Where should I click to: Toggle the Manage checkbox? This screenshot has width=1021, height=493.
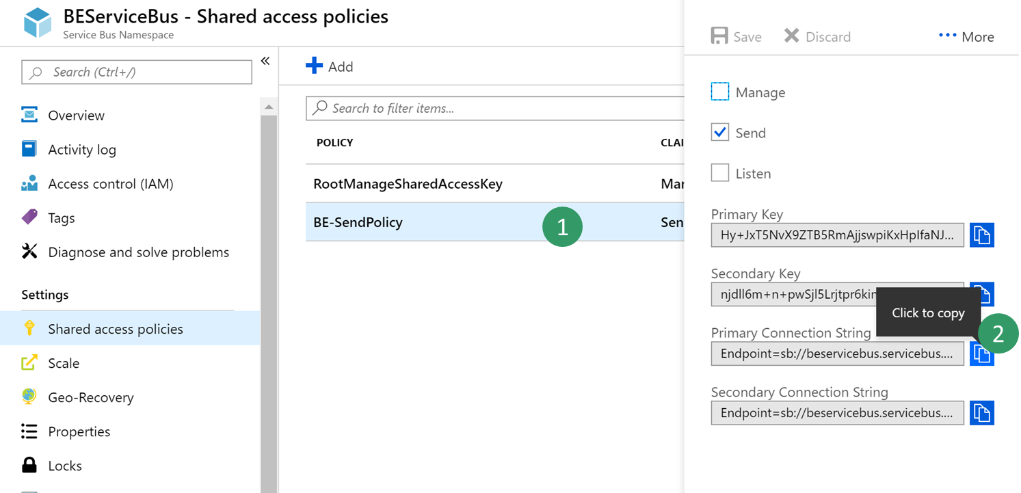(x=720, y=92)
